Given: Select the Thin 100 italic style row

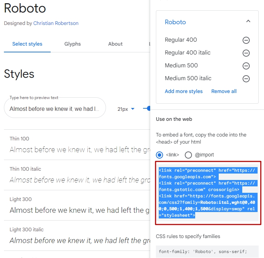Looking at the screenshot, I should [x=77, y=175].
